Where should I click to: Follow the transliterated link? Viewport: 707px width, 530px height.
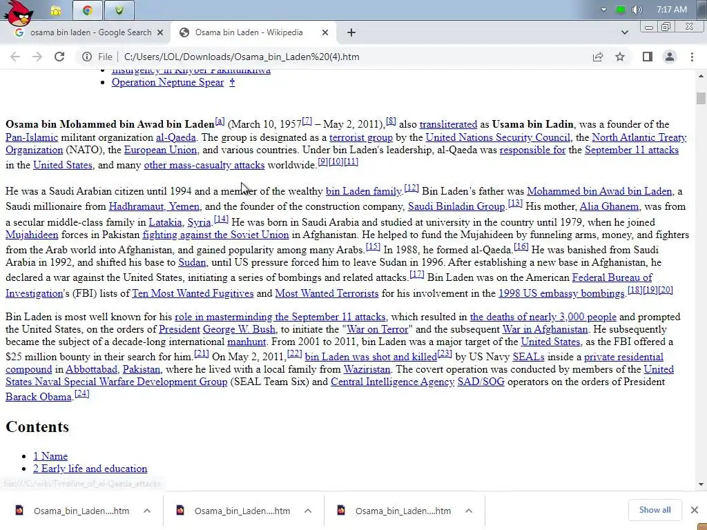pyautogui.click(x=448, y=124)
